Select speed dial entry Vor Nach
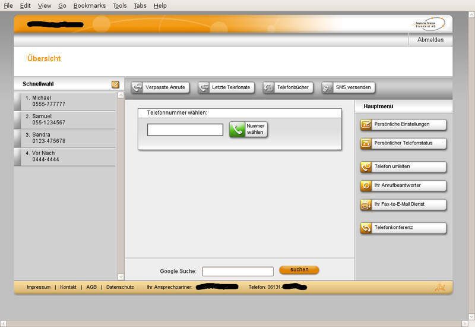This screenshot has width=475, height=327. pos(65,156)
